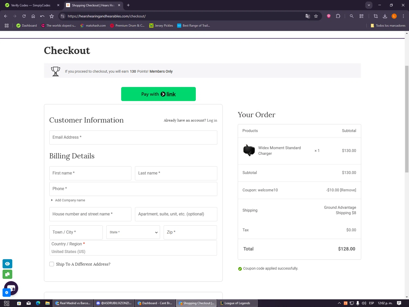The height and width of the screenshot is (307, 409).
Task: Focus the Town / City field
Action: coord(76,232)
